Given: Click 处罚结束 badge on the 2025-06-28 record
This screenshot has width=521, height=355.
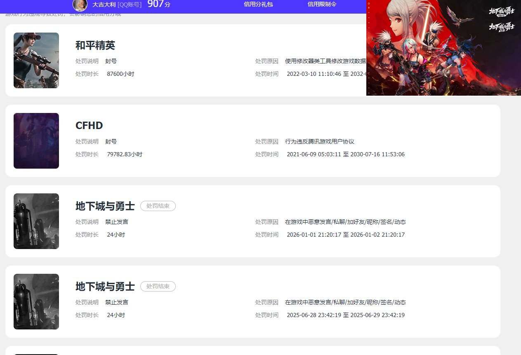Looking at the screenshot, I should pos(158,286).
